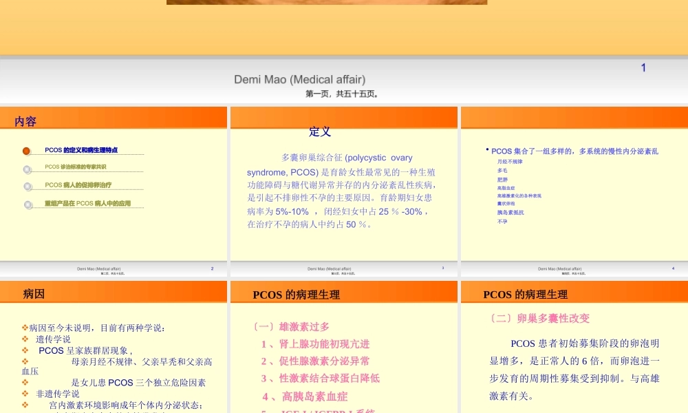Select the orange bullet marker beside PCOS 的定义和病生理特点
The image size is (688, 413).
(25, 151)
